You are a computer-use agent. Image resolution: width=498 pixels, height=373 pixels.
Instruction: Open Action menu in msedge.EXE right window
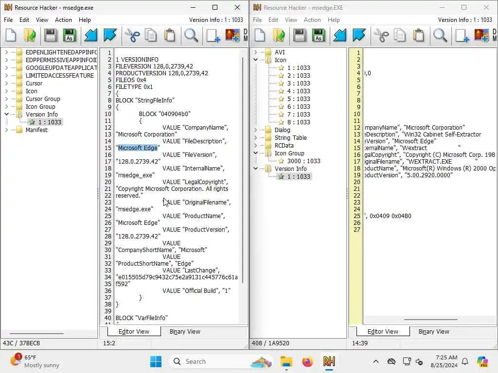pyautogui.click(x=312, y=19)
